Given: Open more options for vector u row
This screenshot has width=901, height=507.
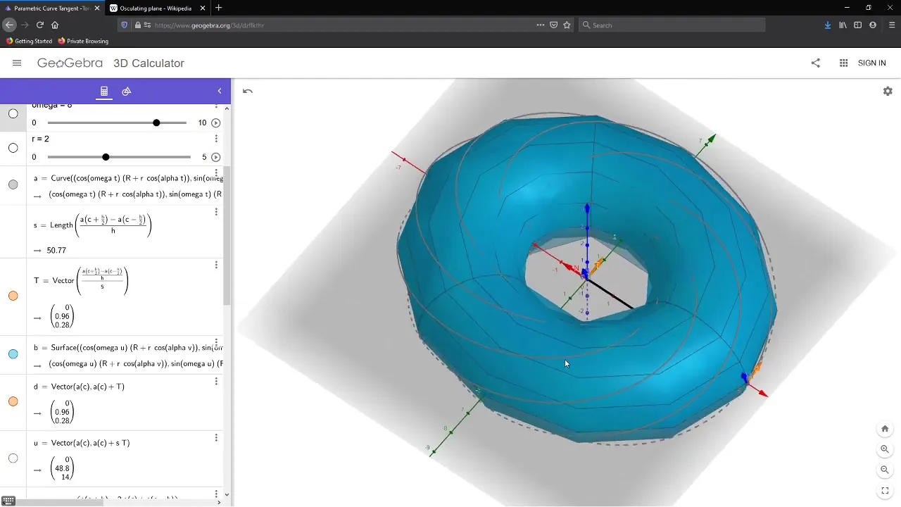Looking at the screenshot, I should (216, 438).
